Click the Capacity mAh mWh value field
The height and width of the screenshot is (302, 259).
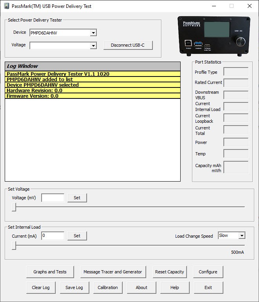pyautogui.click(x=236, y=167)
